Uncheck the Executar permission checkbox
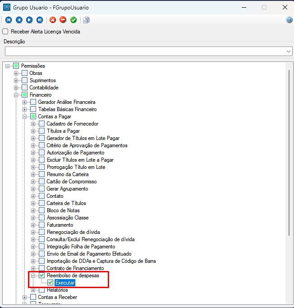Image resolution: width=294 pixels, height=308 pixels. (x=50, y=283)
